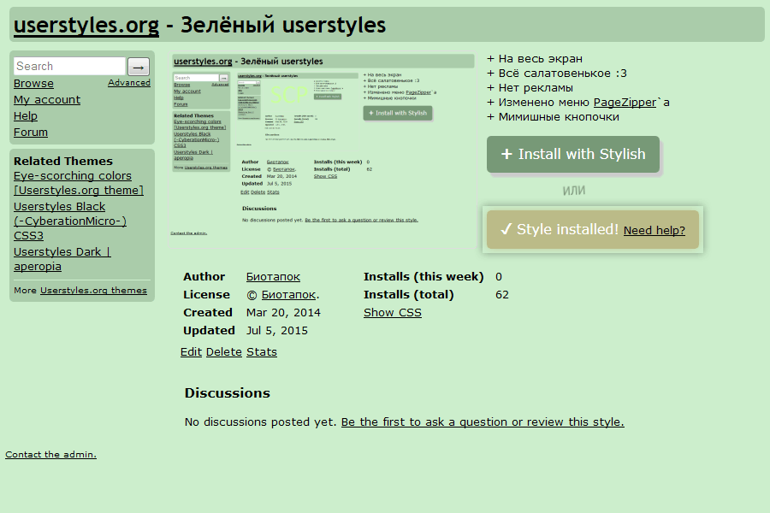Open the Browse link
This screenshot has height=513, width=770.
(x=33, y=84)
